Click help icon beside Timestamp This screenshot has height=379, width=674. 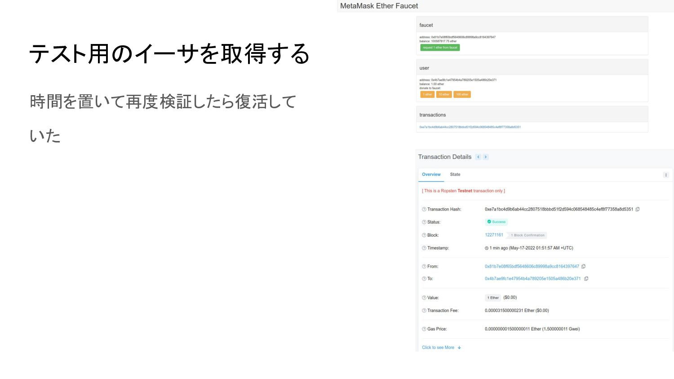click(424, 248)
